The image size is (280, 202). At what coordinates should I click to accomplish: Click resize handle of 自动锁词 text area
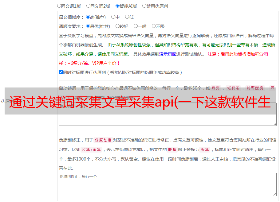[274, 123]
